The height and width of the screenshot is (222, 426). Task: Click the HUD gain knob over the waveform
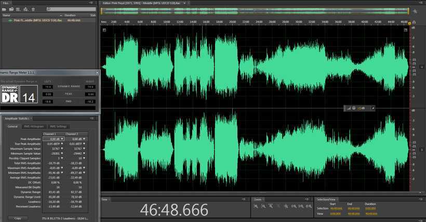(x=354, y=108)
